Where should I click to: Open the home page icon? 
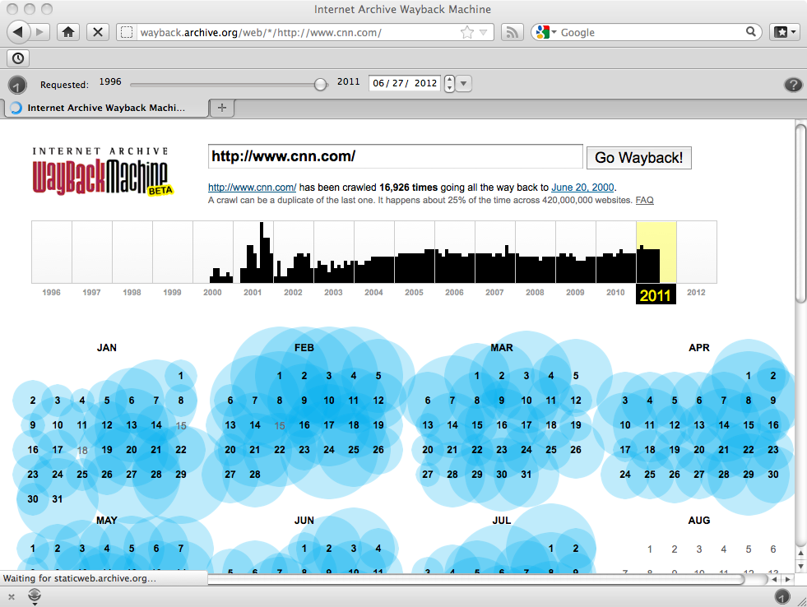(x=68, y=32)
